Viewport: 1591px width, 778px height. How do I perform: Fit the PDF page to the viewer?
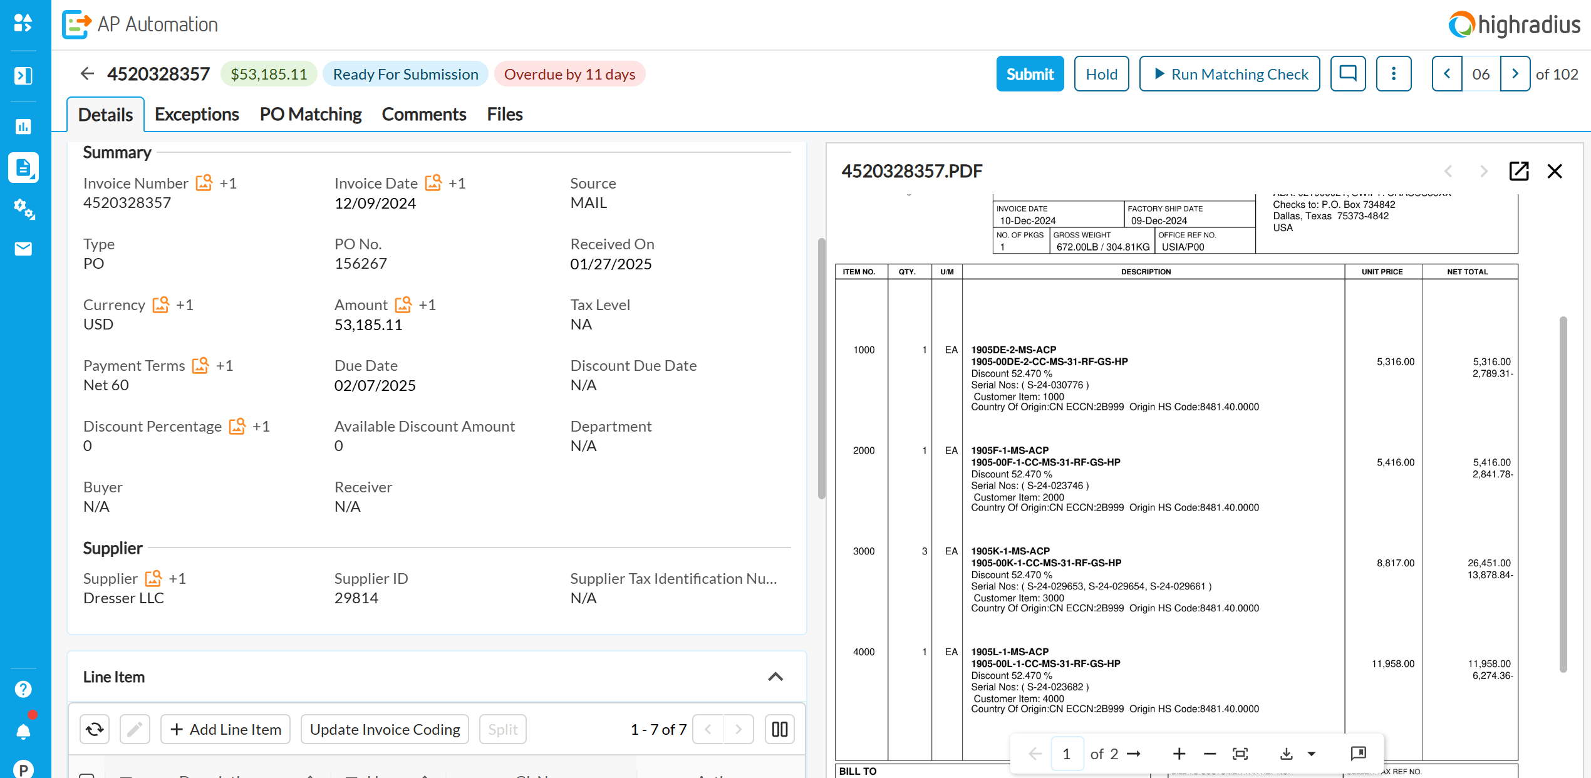coord(1240,754)
